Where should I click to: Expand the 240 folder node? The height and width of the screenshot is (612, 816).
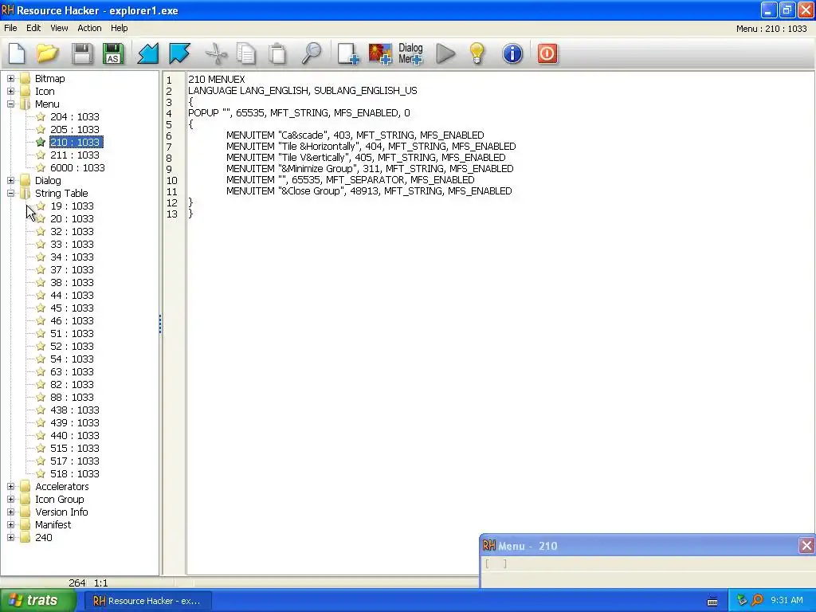click(10, 538)
